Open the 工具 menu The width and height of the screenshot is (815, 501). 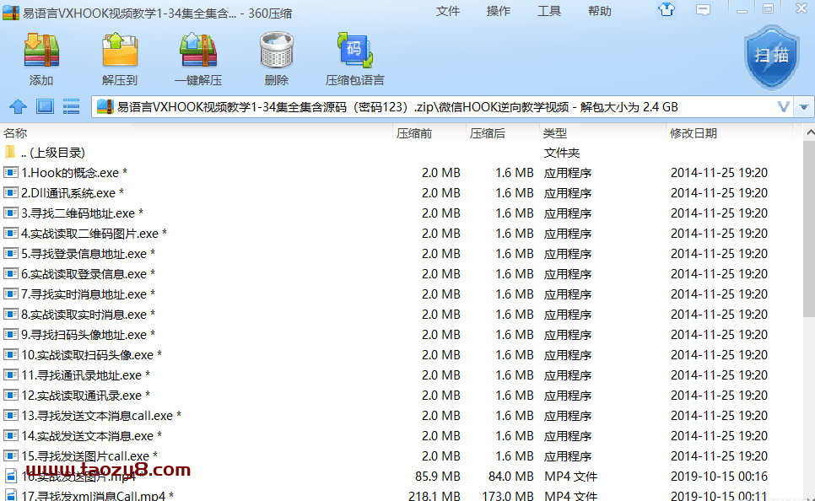[549, 11]
